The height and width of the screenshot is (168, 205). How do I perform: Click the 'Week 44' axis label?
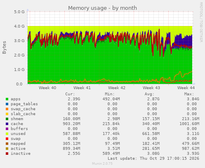[x=186, y=88]
